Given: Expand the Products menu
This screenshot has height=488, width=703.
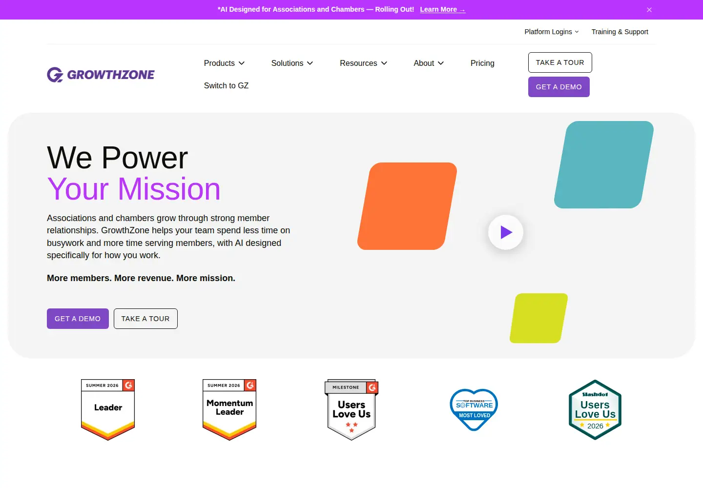Looking at the screenshot, I should tap(225, 63).
